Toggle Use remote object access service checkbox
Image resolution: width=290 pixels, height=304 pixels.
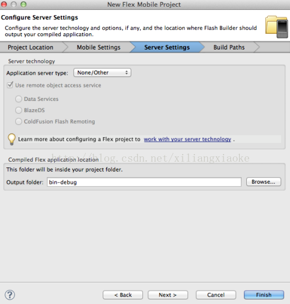10,85
